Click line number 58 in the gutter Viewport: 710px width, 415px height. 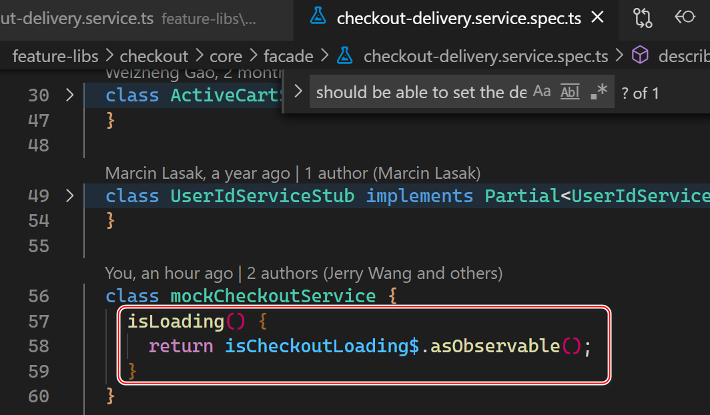[x=39, y=346]
